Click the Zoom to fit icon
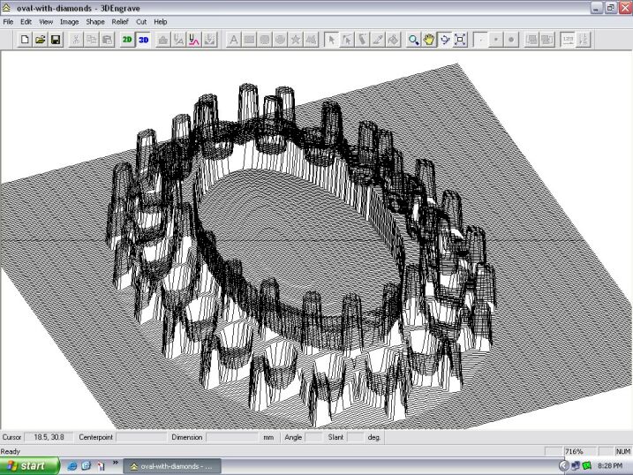 point(460,40)
